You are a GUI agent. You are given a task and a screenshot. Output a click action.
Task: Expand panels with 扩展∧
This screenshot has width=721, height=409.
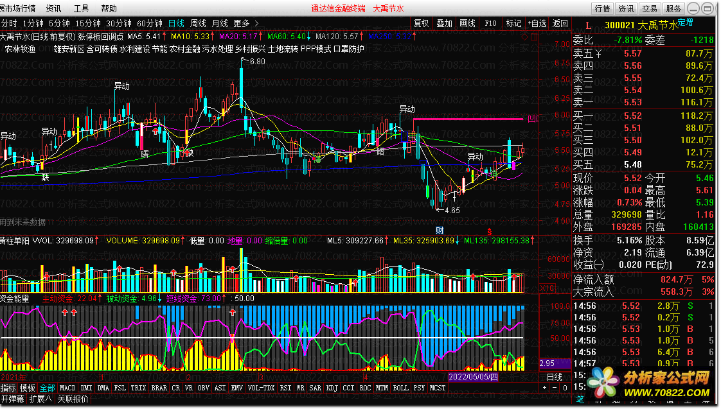[x=40, y=399]
